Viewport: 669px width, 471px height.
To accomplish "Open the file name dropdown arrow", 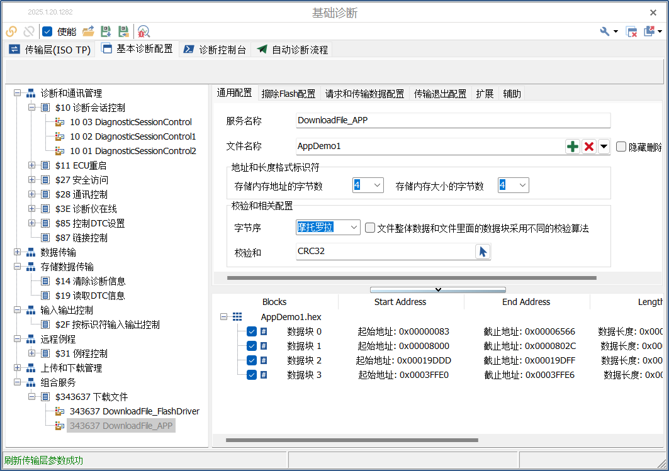I will point(604,147).
